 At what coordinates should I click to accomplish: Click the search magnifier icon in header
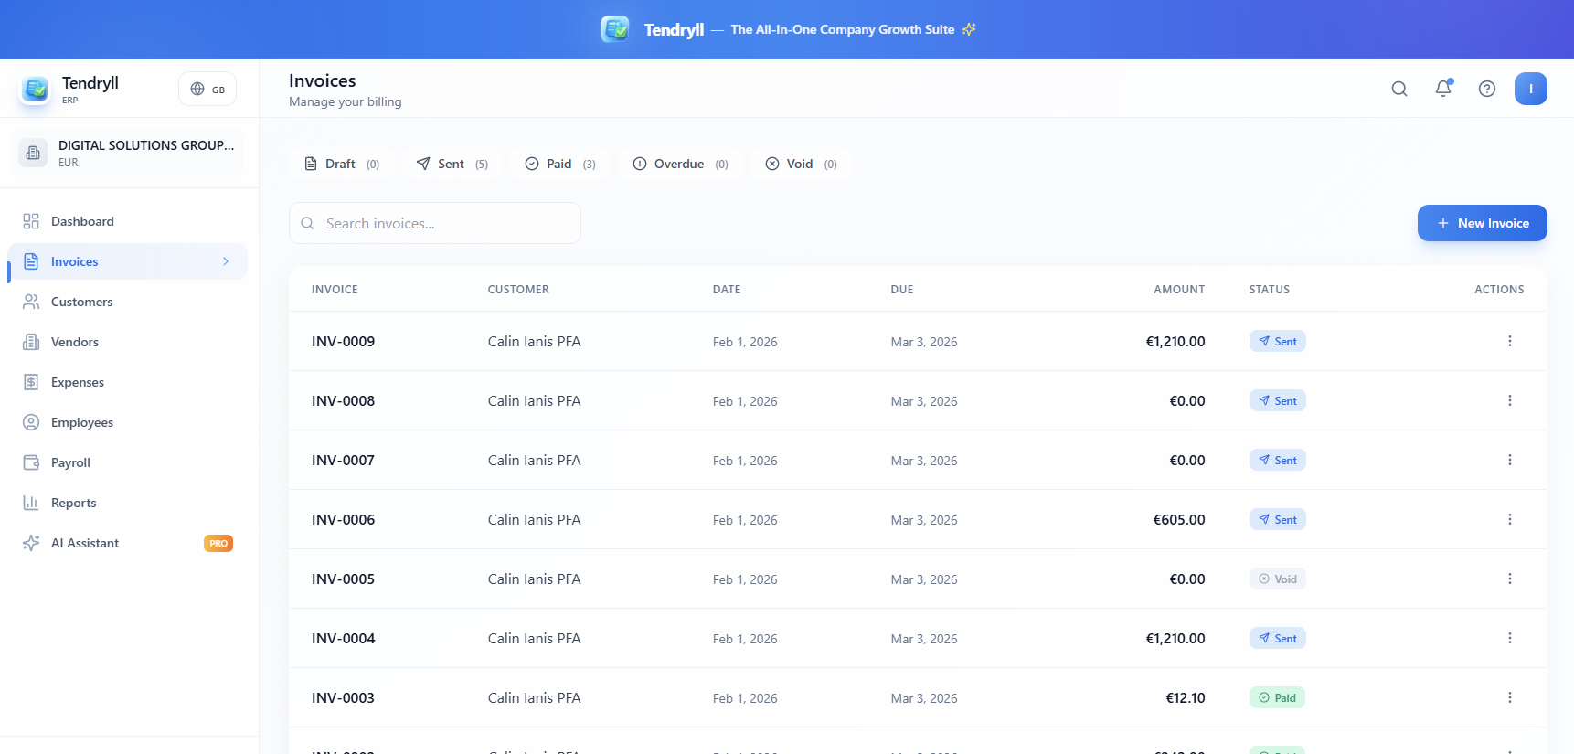1399,89
